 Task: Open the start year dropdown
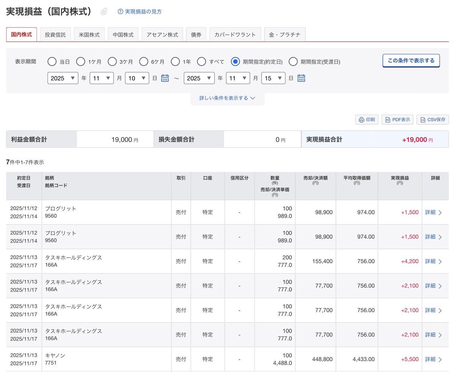point(63,78)
